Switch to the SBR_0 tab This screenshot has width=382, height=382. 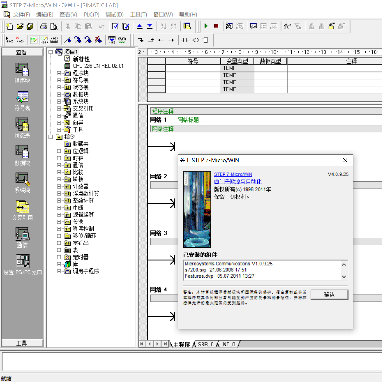pyautogui.click(x=206, y=344)
